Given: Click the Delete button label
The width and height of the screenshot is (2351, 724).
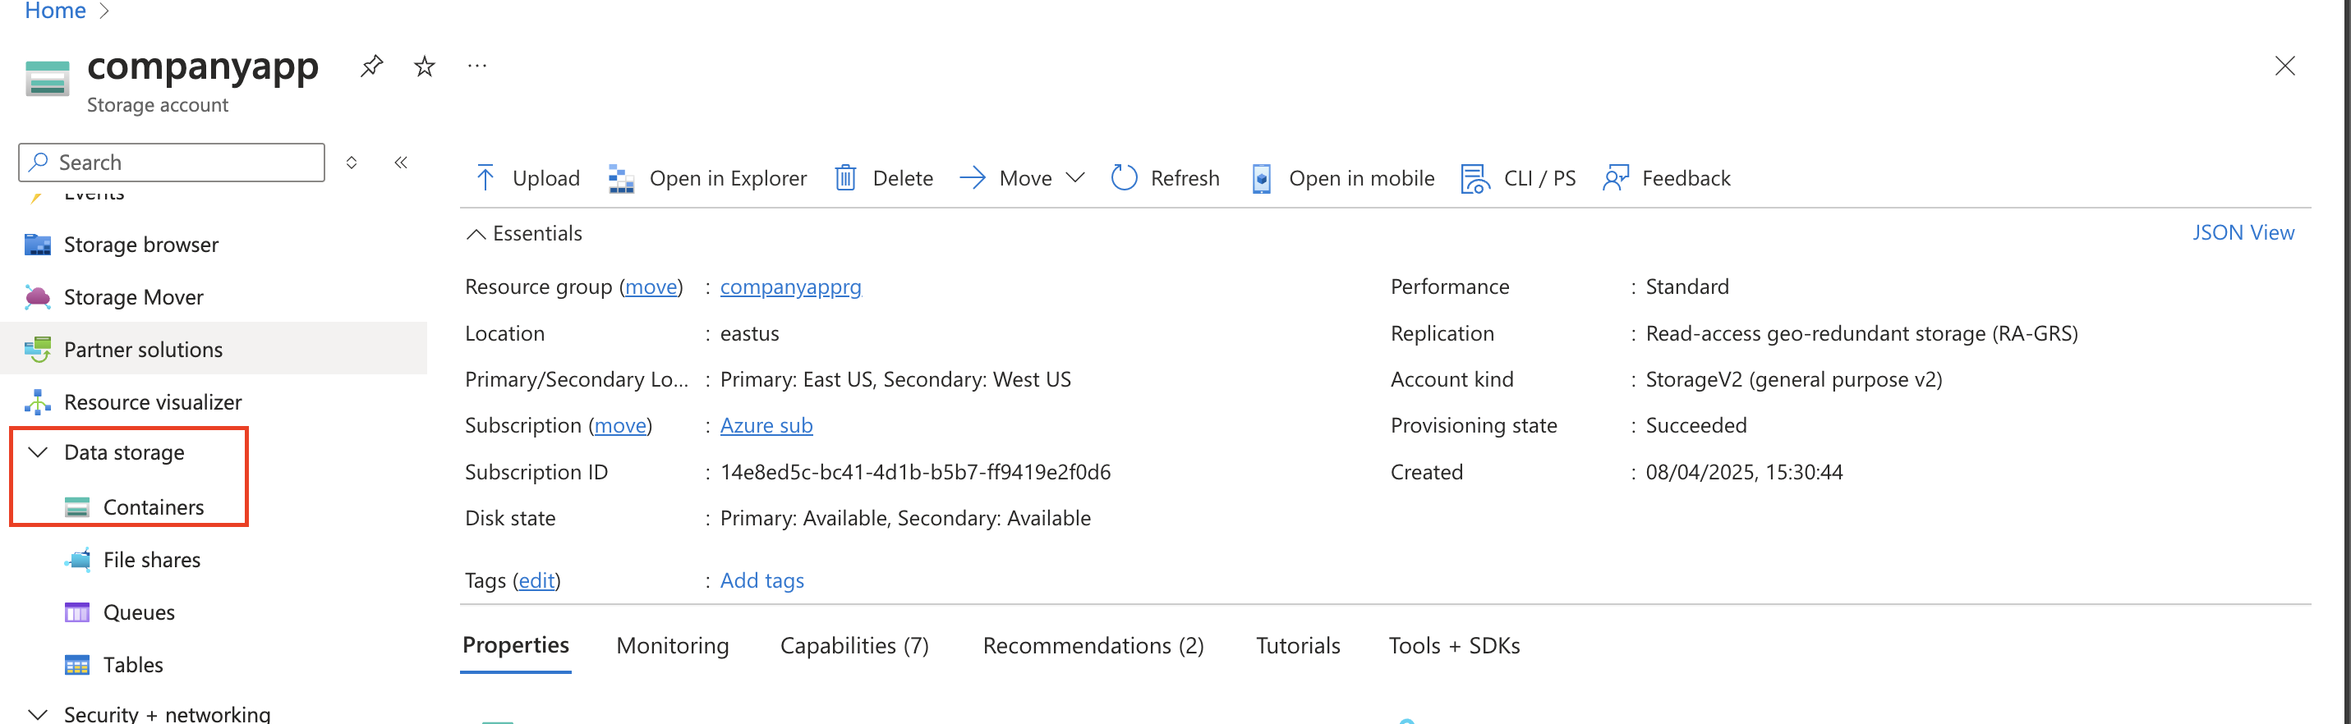Looking at the screenshot, I should pos(903,178).
